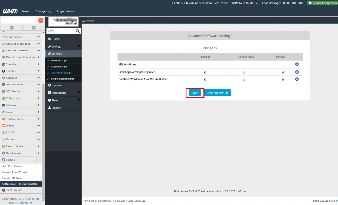
Task: Uncheck Editable for Limit Login Attempts
Action: (x=283, y=72)
